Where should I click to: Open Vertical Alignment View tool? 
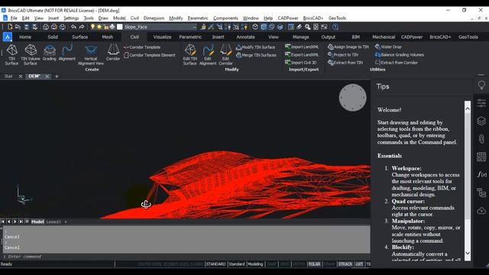(x=91, y=55)
